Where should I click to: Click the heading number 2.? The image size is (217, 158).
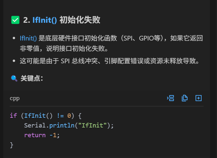pos(26,20)
